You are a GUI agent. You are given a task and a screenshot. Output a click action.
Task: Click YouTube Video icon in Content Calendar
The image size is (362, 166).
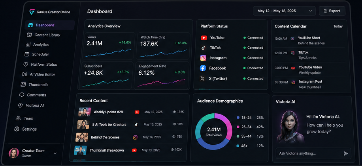(293, 68)
